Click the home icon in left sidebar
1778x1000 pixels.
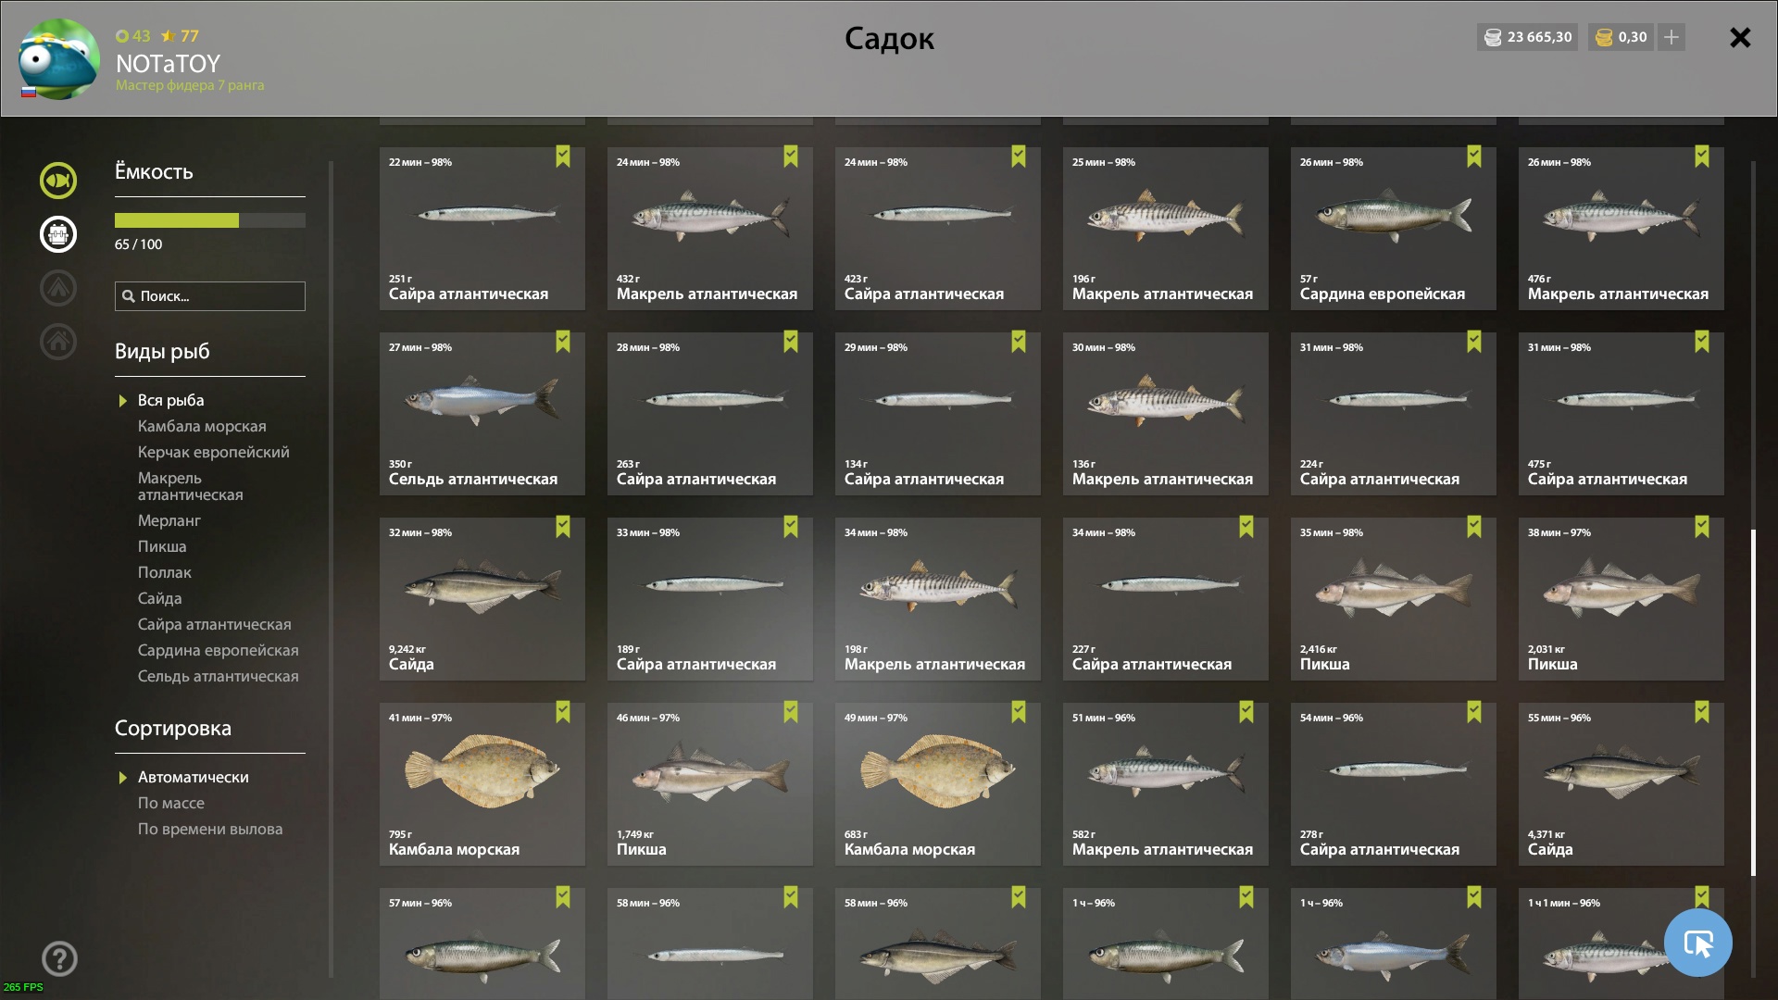click(x=58, y=342)
